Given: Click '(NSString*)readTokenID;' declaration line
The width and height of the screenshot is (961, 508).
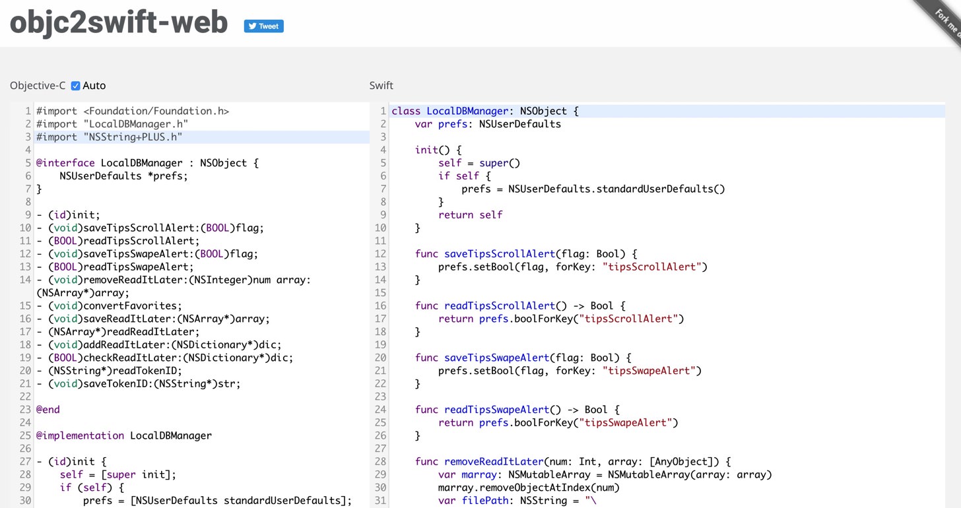Looking at the screenshot, I should point(109,371).
